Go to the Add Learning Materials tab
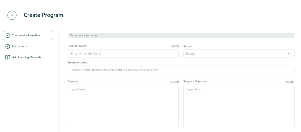Viewport: 301px width, 132px height. [x=28, y=57]
